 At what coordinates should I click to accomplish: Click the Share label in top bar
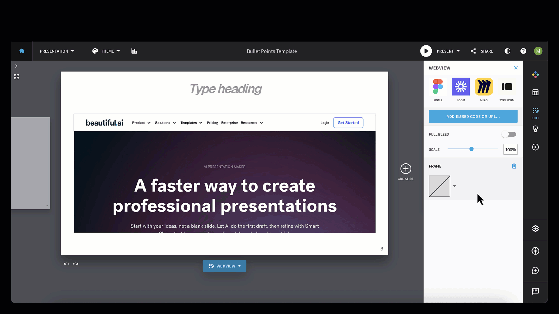pos(487,51)
